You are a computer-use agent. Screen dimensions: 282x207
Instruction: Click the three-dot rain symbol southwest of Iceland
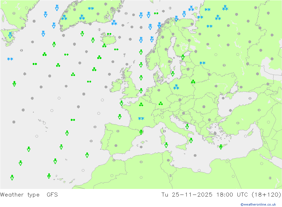pyautogui.click(x=104, y=45)
